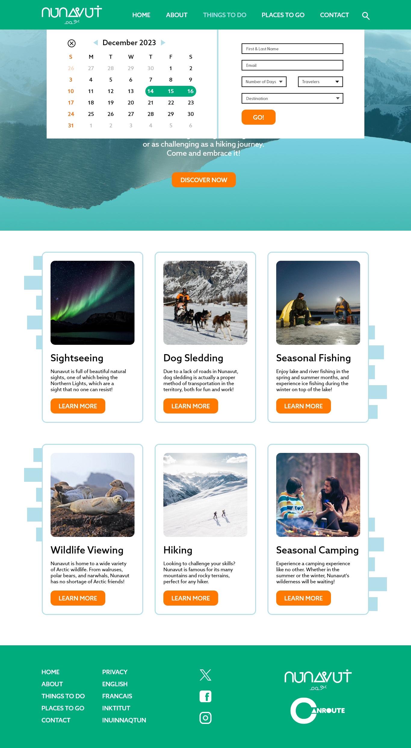
Task: Go to previous month arrow
Action: [x=96, y=42]
